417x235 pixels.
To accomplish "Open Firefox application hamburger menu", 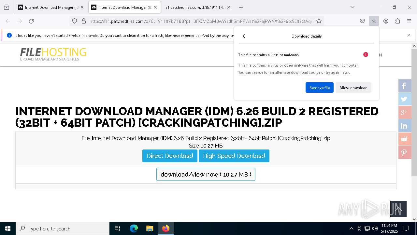I will tap(409, 21).
